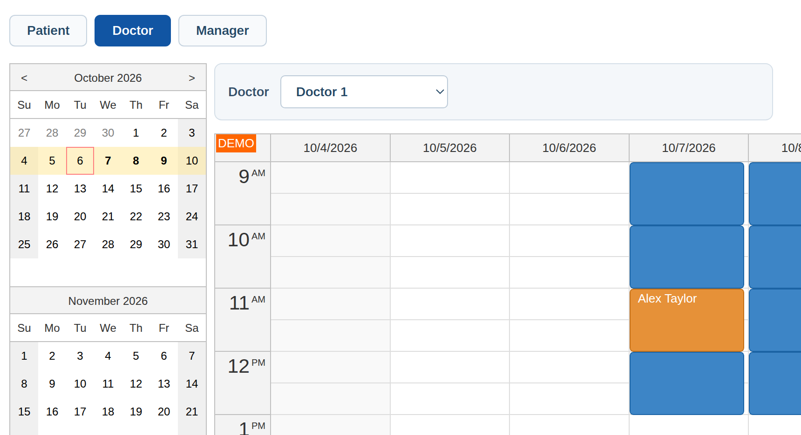Pick October 26 in the mini calendar
The height and width of the screenshot is (435, 801).
tap(52, 244)
